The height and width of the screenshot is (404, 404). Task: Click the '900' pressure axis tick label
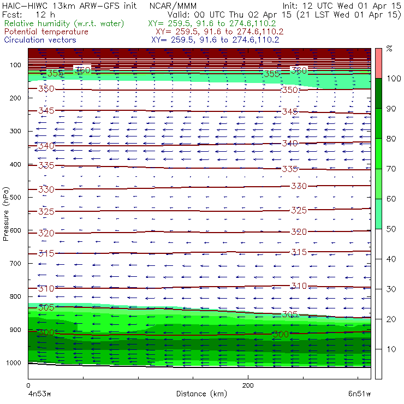tap(15, 330)
